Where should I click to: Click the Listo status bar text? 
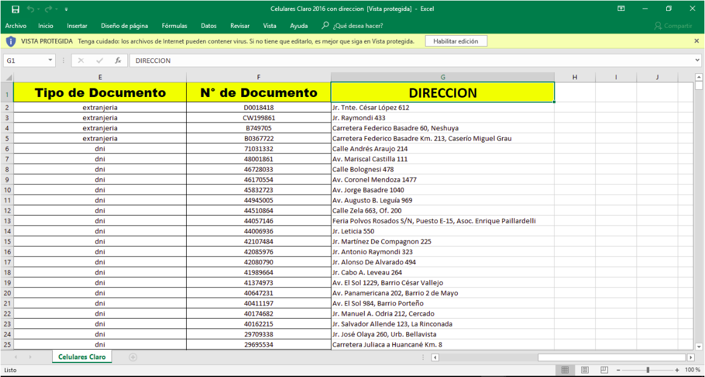(x=10, y=370)
